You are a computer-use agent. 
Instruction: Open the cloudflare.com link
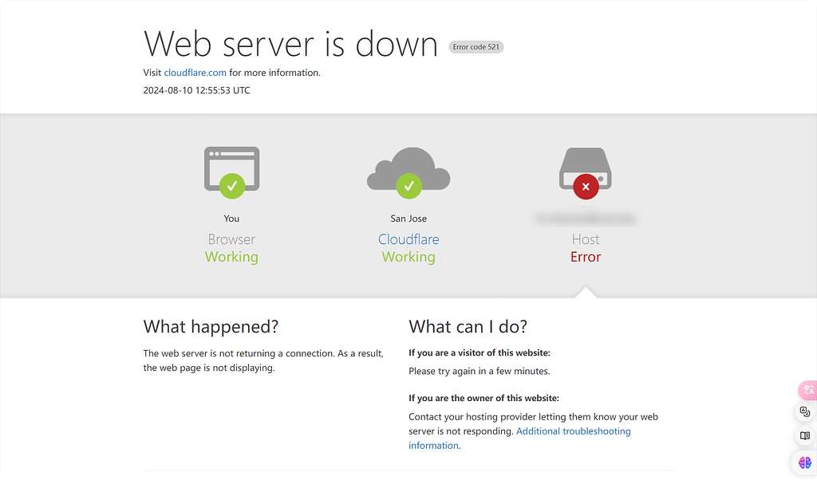pyautogui.click(x=195, y=73)
